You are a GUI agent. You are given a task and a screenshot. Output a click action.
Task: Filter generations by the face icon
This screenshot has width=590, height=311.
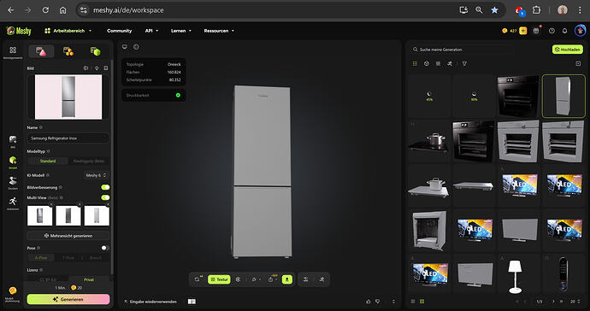[x=427, y=63]
